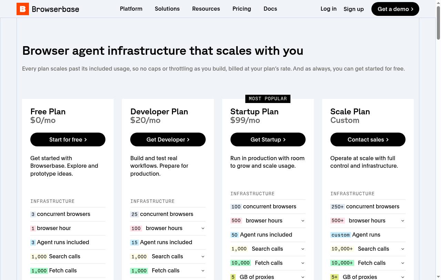Screen dimensions: 441x280
Task: Click Start for free button
Action: 68,139
